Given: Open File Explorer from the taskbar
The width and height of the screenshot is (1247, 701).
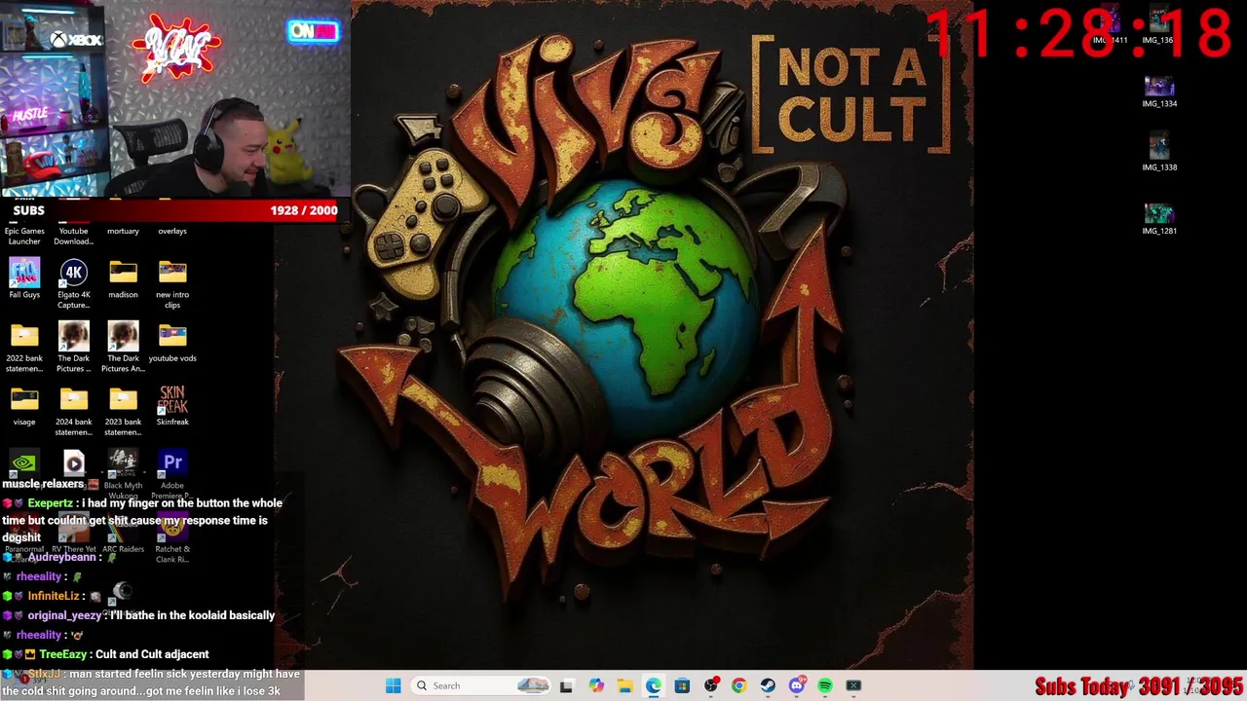Looking at the screenshot, I should pos(624,685).
